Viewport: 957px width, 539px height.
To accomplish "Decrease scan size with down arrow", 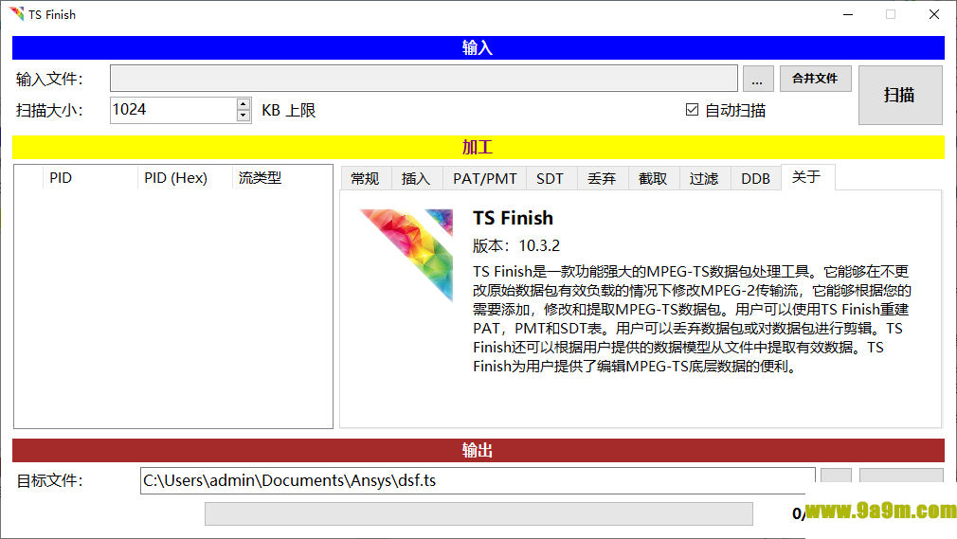I will [244, 116].
